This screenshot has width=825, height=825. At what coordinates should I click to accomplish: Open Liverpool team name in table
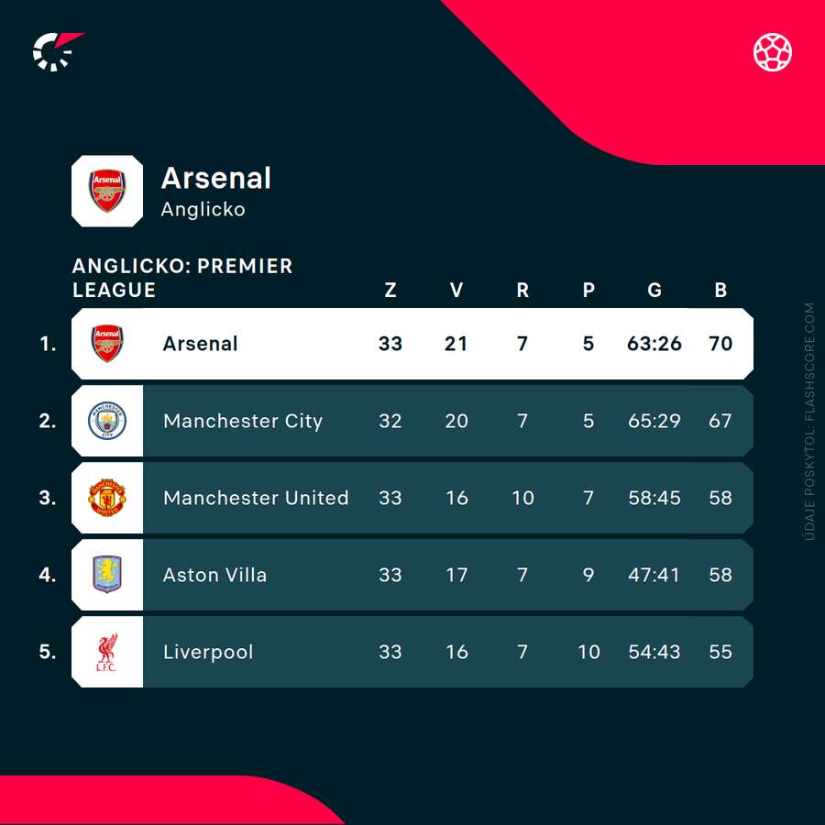tap(208, 652)
